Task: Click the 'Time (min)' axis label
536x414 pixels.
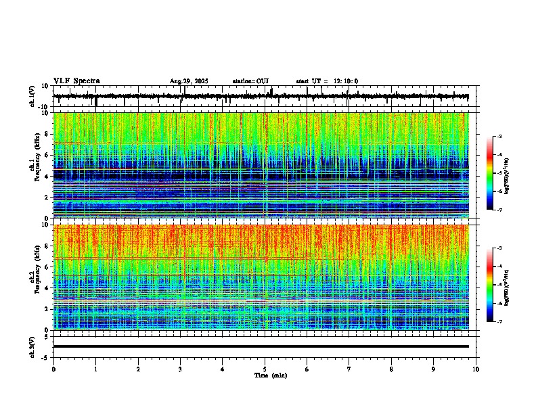Action: point(271,375)
